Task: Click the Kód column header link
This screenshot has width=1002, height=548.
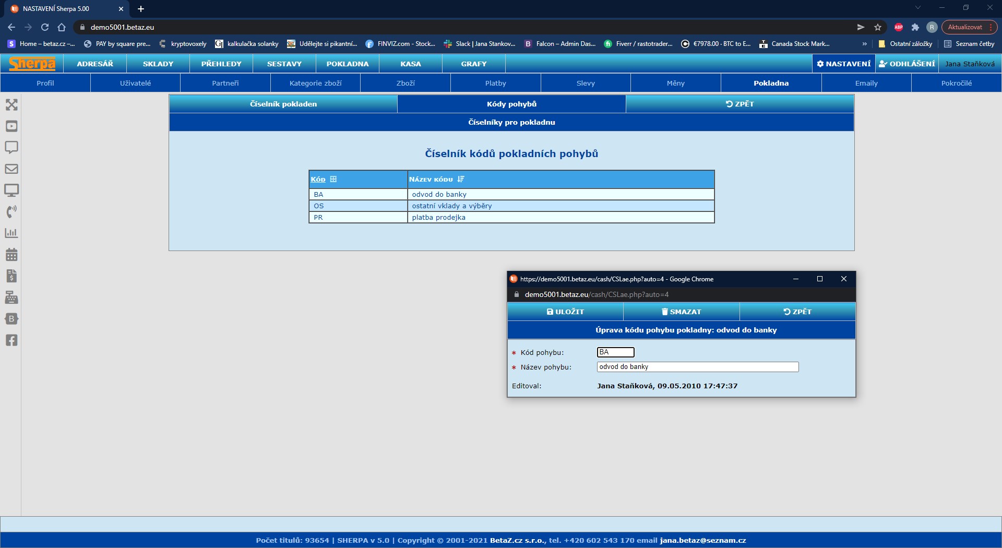Action: [x=318, y=179]
